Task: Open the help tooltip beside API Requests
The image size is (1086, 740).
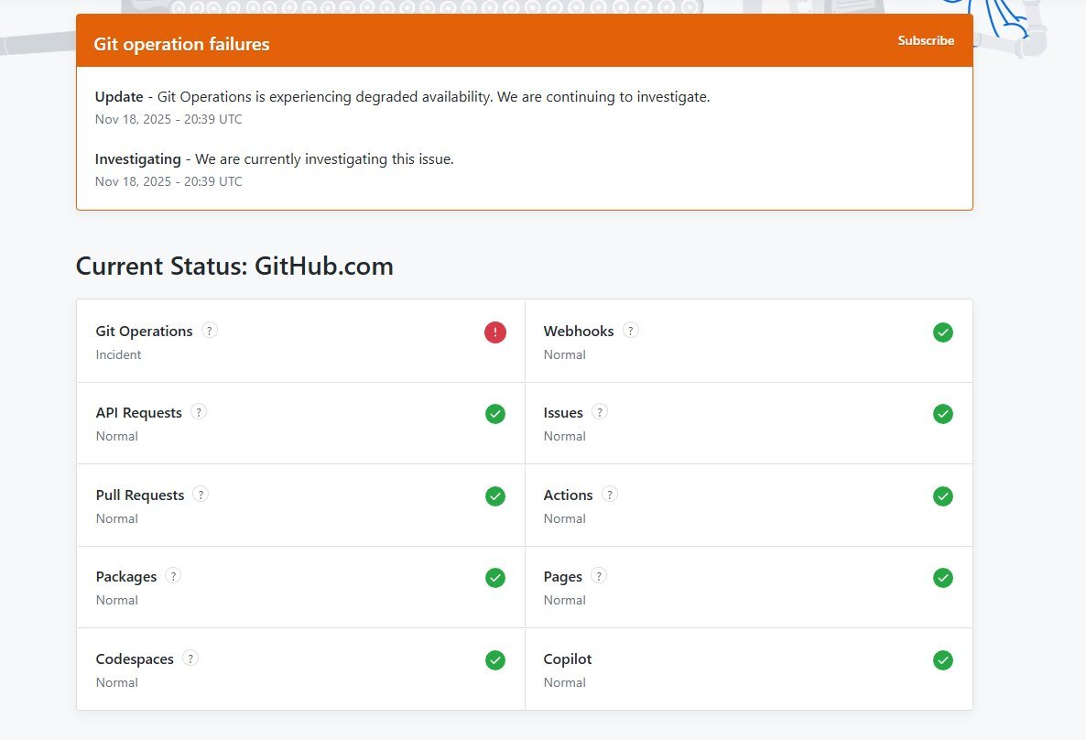Action: pyautogui.click(x=199, y=412)
